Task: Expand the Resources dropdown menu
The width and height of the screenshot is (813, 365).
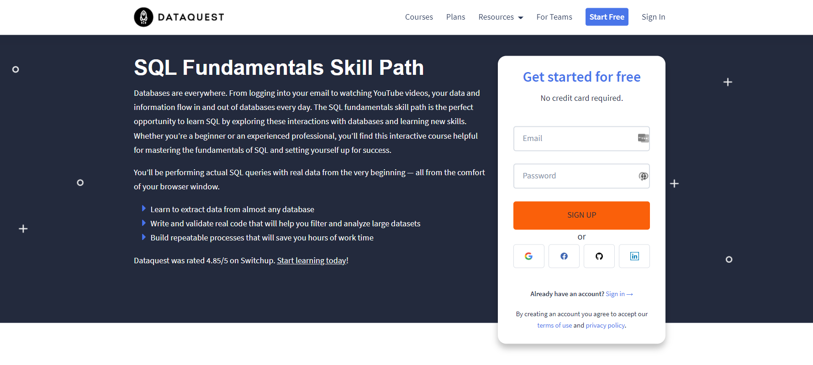Action: coord(501,17)
